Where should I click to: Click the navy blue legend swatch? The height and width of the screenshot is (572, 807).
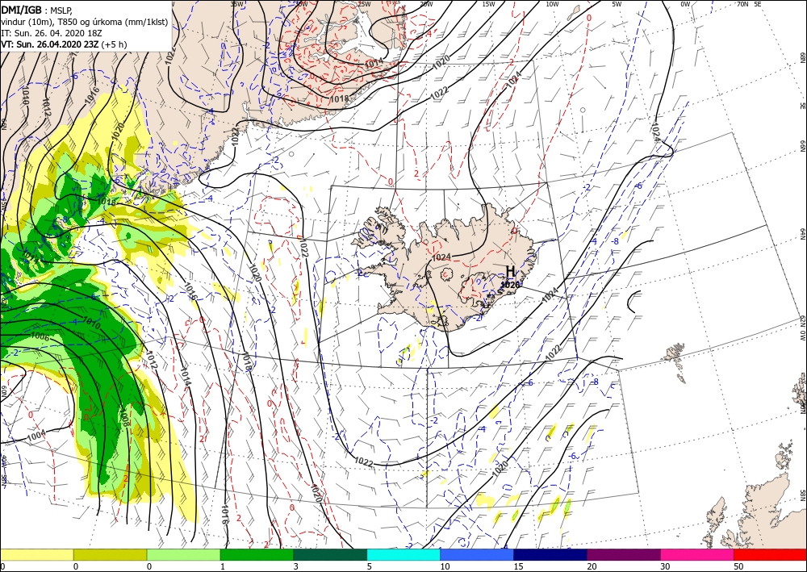[550, 555]
